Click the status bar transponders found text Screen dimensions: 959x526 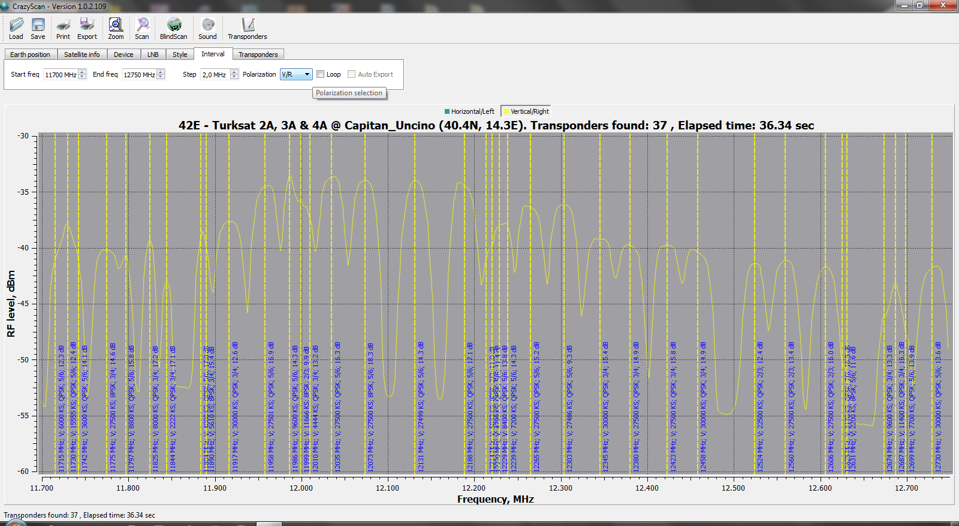pos(79,515)
